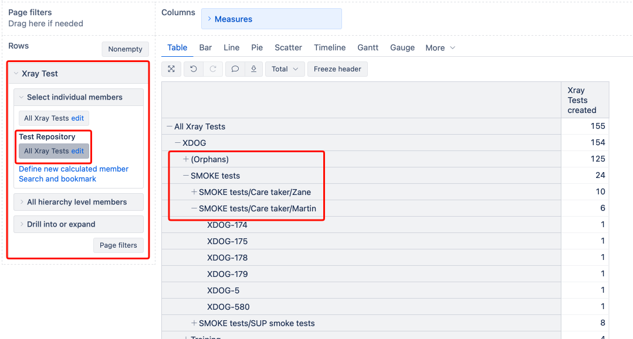Collapse the SMOKE tests row minus icon
Screen dimensions: 633x339
[186, 176]
